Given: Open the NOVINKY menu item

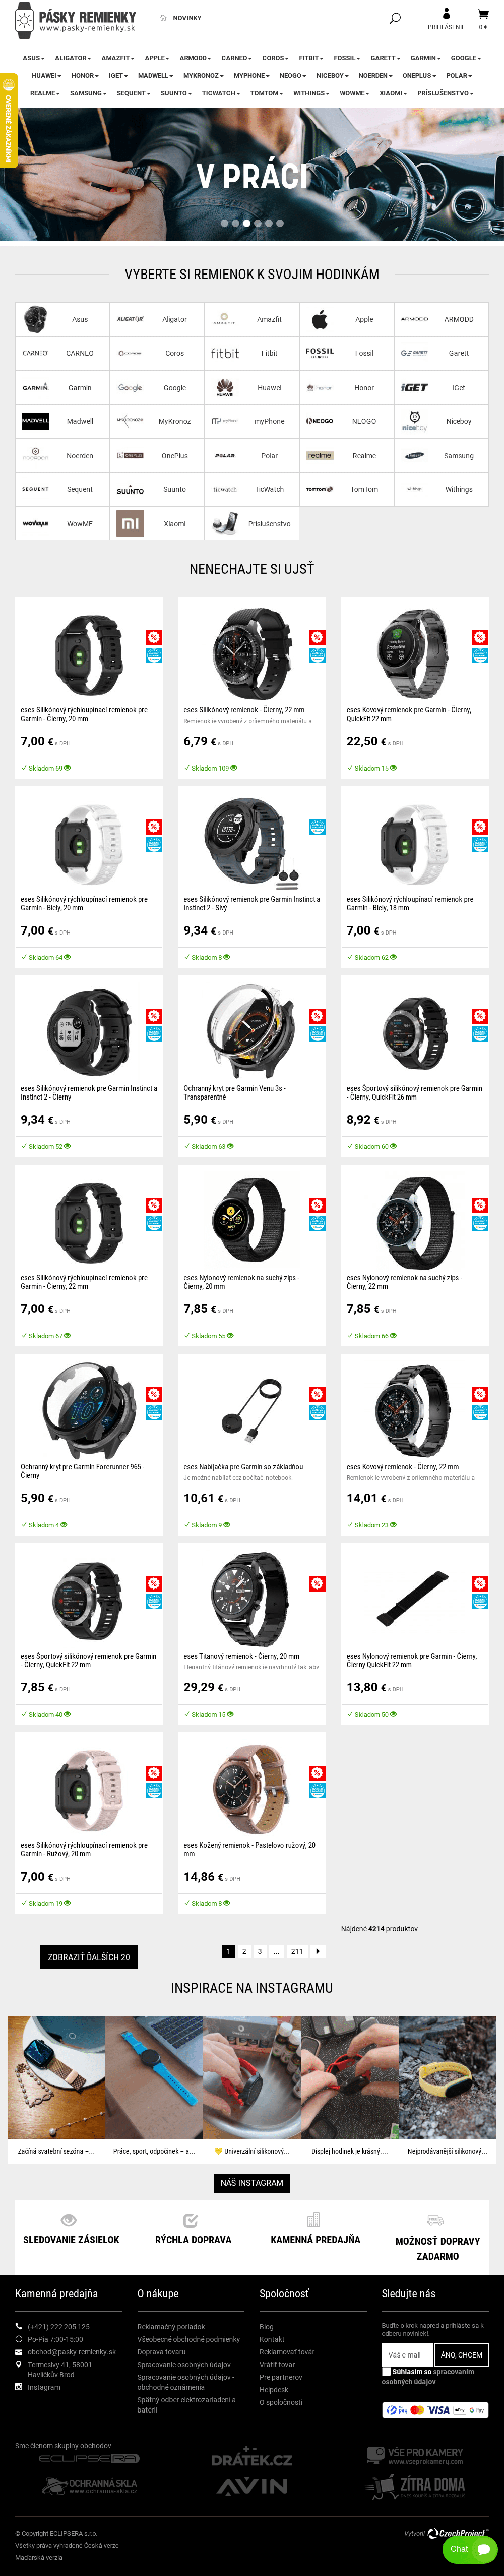Looking at the screenshot, I should 186,18.
